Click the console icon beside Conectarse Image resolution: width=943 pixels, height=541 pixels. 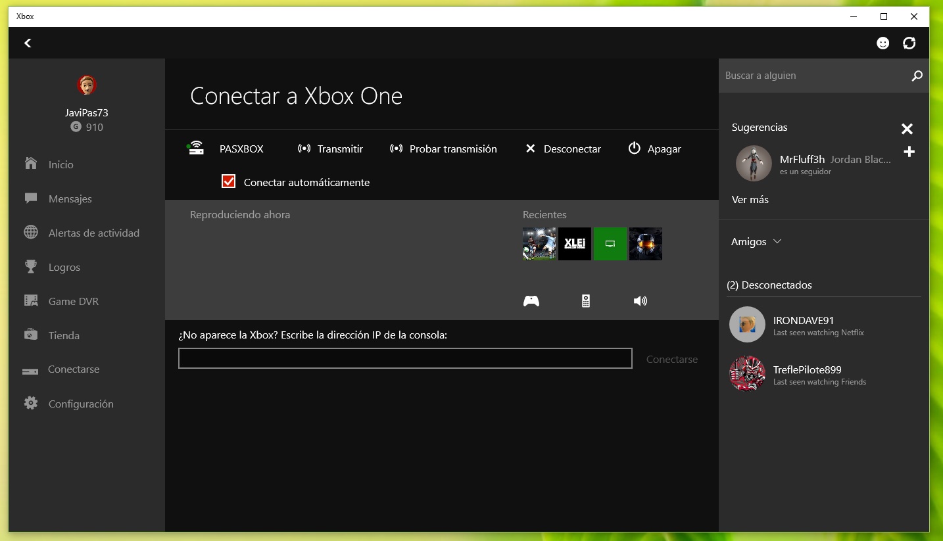pos(30,371)
